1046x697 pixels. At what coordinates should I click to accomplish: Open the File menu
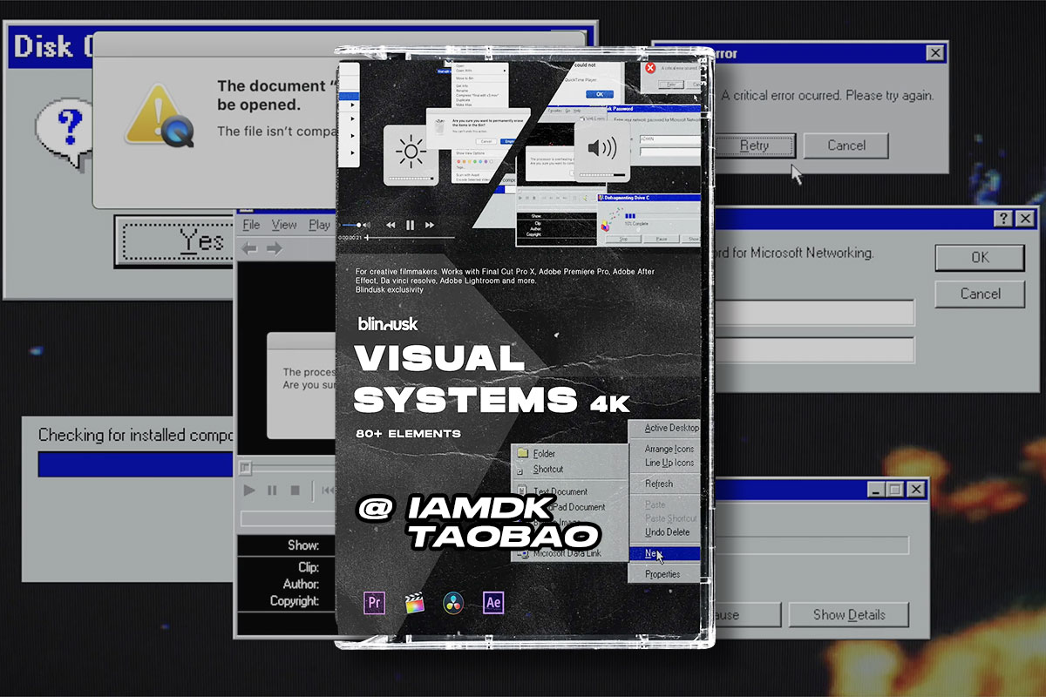click(x=250, y=225)
